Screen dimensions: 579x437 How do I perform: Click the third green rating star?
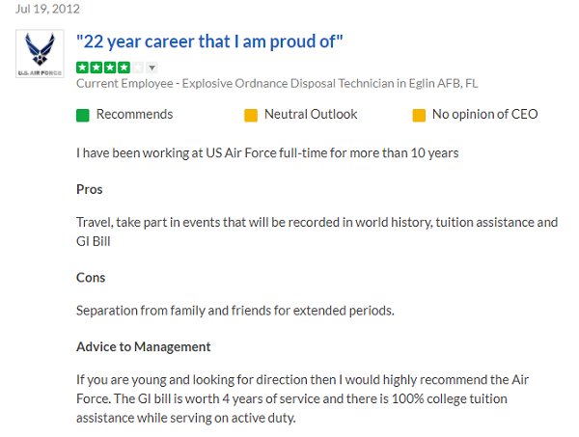pos(108,68)
